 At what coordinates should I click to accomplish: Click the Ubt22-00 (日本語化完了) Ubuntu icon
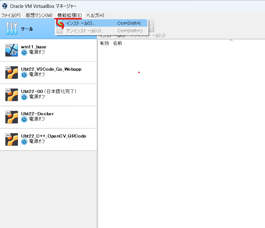[x=12, y=95]
